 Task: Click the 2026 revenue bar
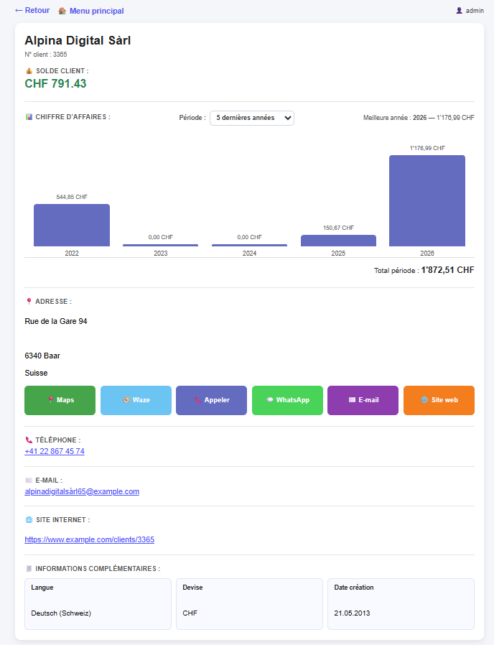point(427,200)
